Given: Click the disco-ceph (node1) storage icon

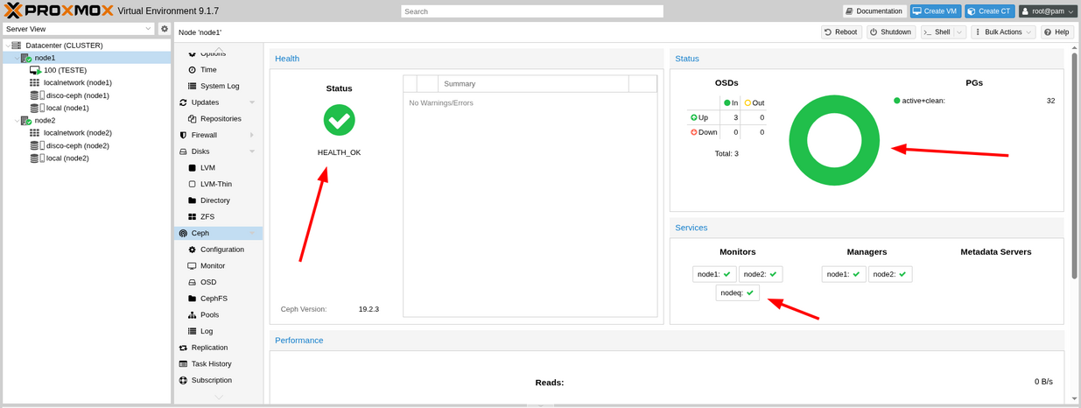Looking at the screenshot, I should coord(36,95).
